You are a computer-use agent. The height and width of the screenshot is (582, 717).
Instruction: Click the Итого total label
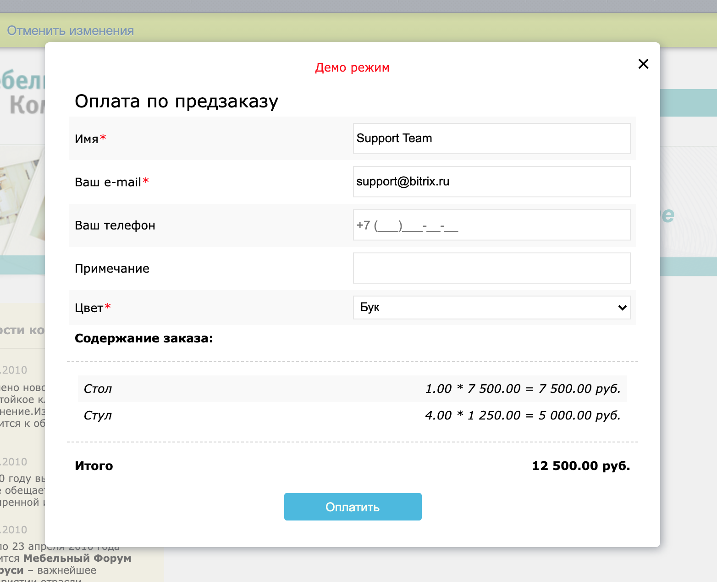pos(94,466)
